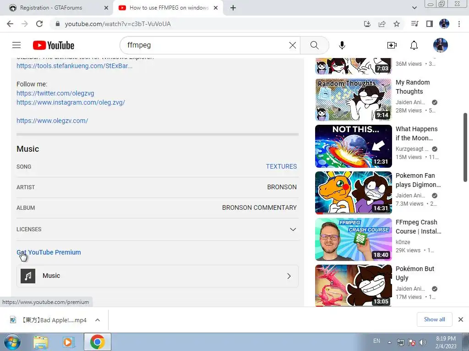Screen dimensions: 469x351
Task: Click the site lock icon in address bar
Action: pyautogui.click(x=58, y=24)
